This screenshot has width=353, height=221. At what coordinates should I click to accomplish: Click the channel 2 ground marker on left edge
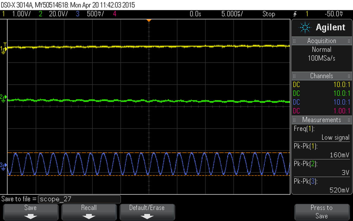(4, 98)
